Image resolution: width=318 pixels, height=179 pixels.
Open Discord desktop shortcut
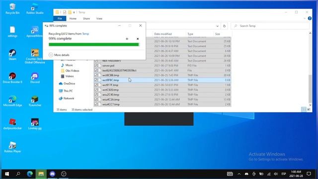coord(35,78)
